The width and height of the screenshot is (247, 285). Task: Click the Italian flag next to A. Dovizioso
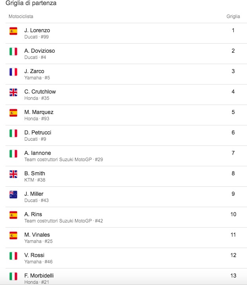(x=13, y=51)
